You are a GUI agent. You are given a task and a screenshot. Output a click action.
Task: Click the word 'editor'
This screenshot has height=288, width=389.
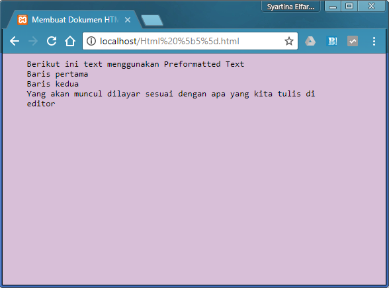point(41,104)
